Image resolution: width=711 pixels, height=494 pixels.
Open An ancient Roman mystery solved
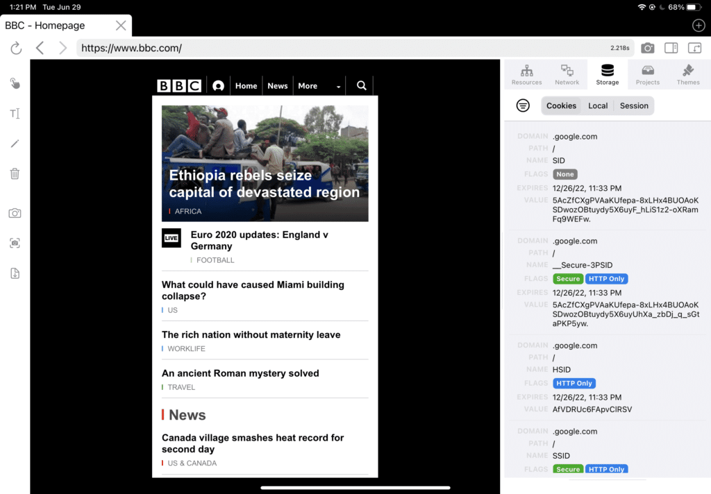(x=240, y=373)
